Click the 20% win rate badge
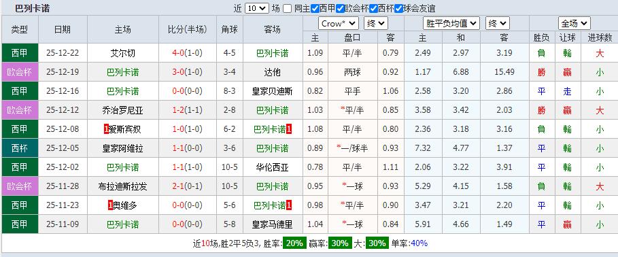The image size is (618, 257). (295, 243)
